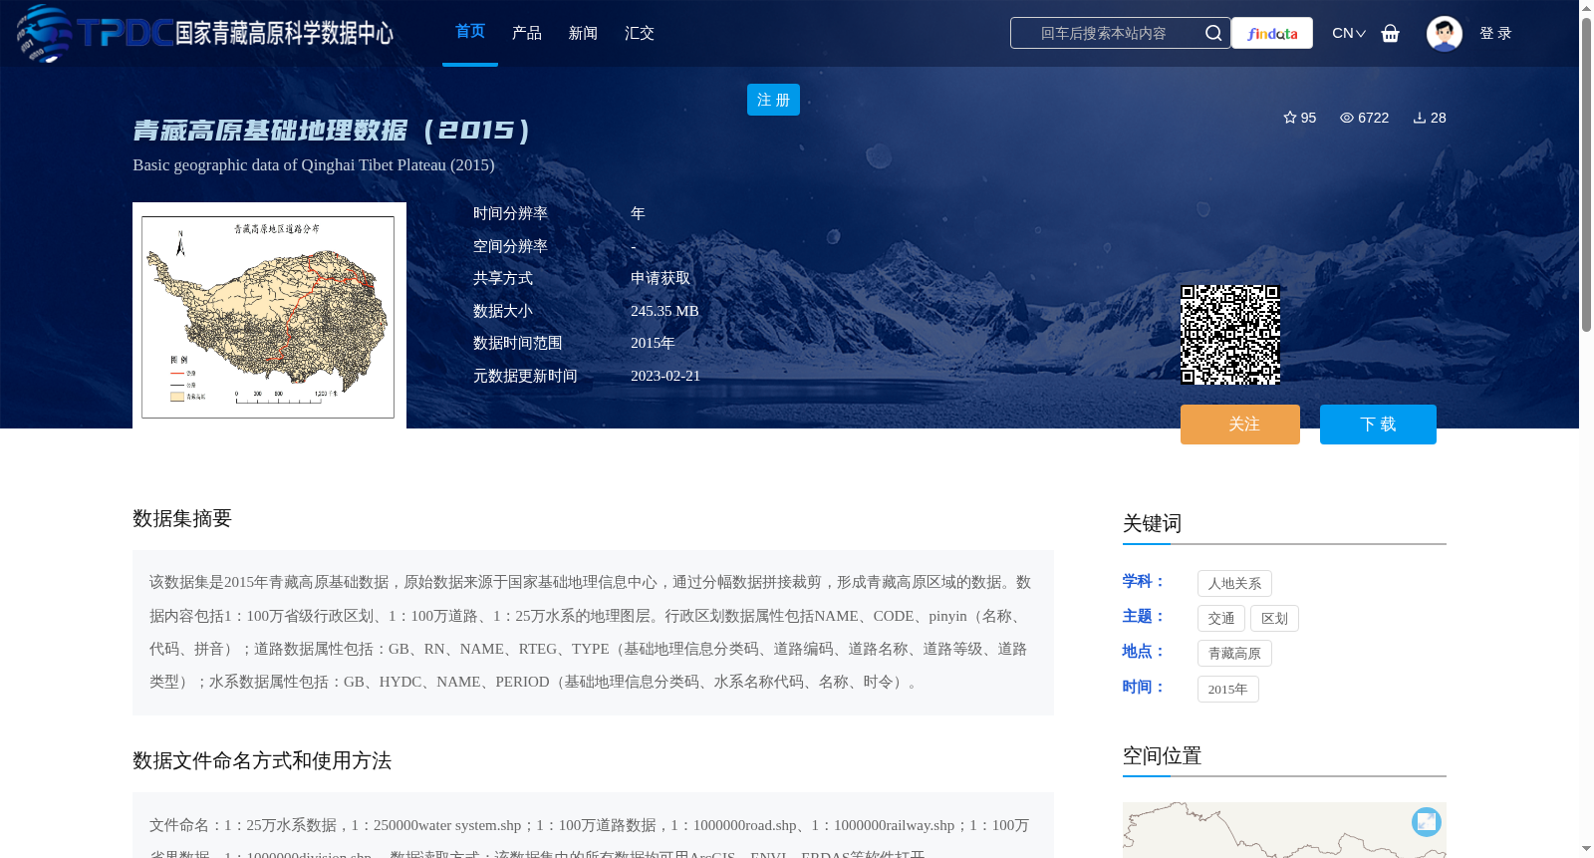Select the 青藏高原 location tag

pos(1234,653)
